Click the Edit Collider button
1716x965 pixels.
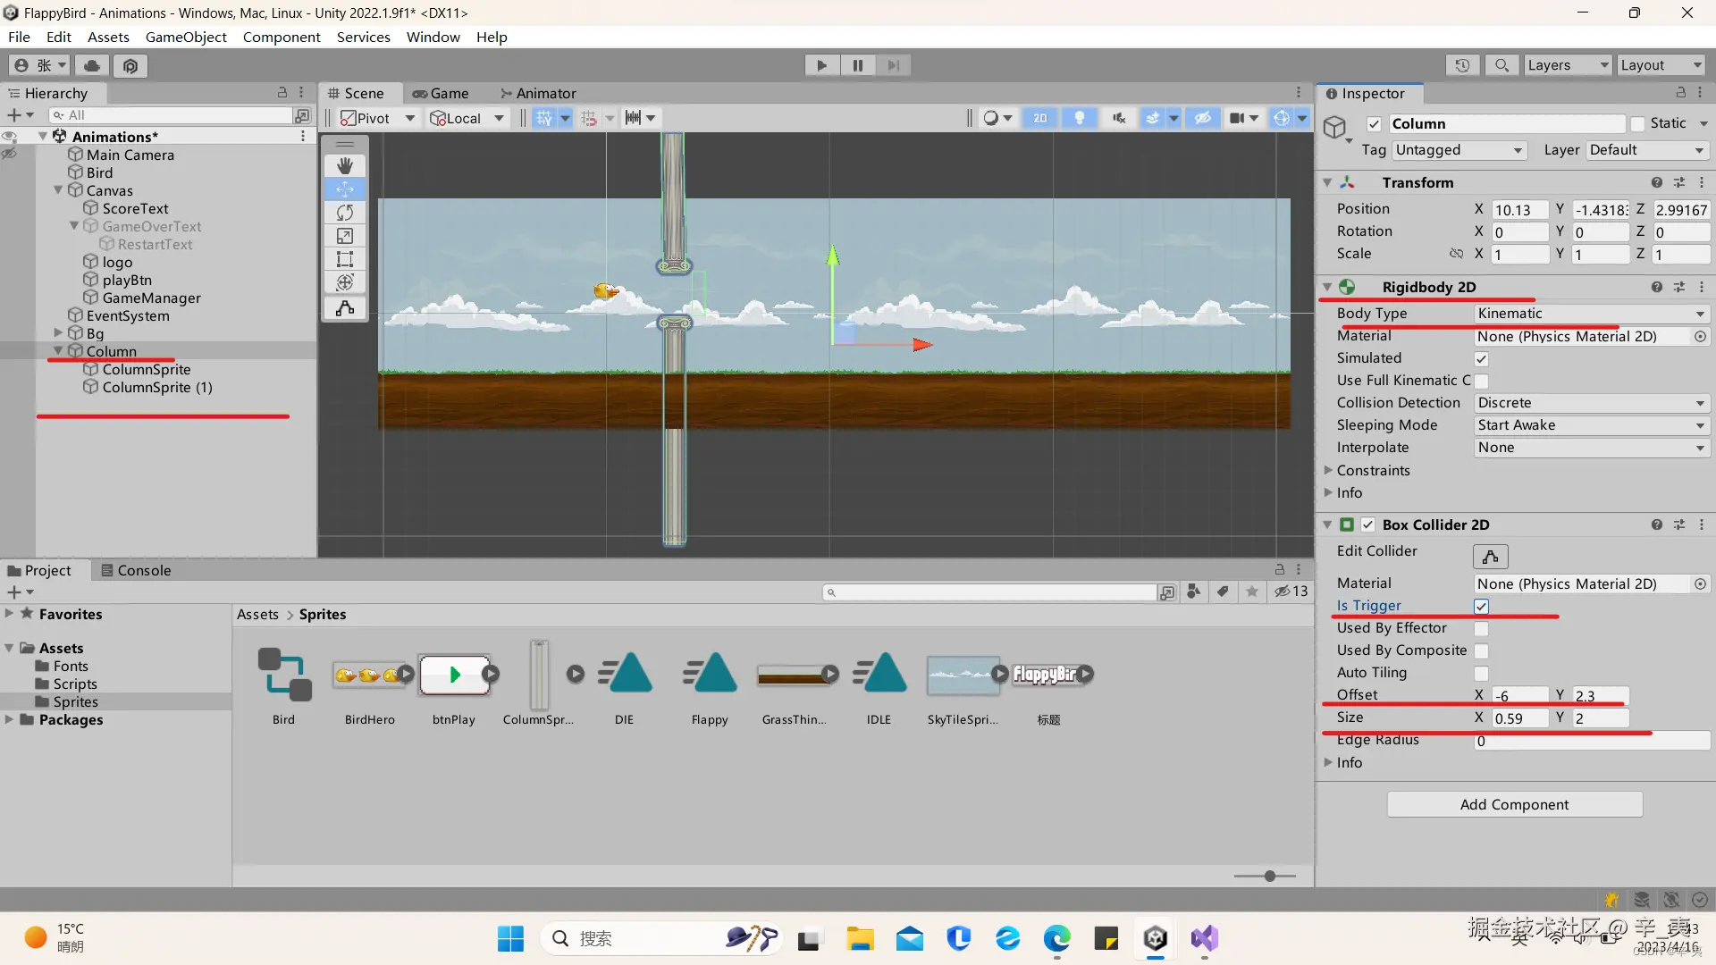(x=1490, y=557)
